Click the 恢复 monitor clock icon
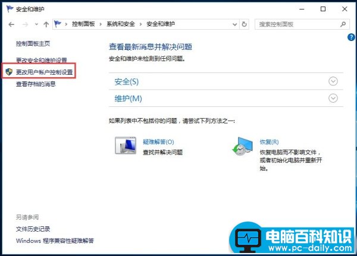 click(242, 146)
